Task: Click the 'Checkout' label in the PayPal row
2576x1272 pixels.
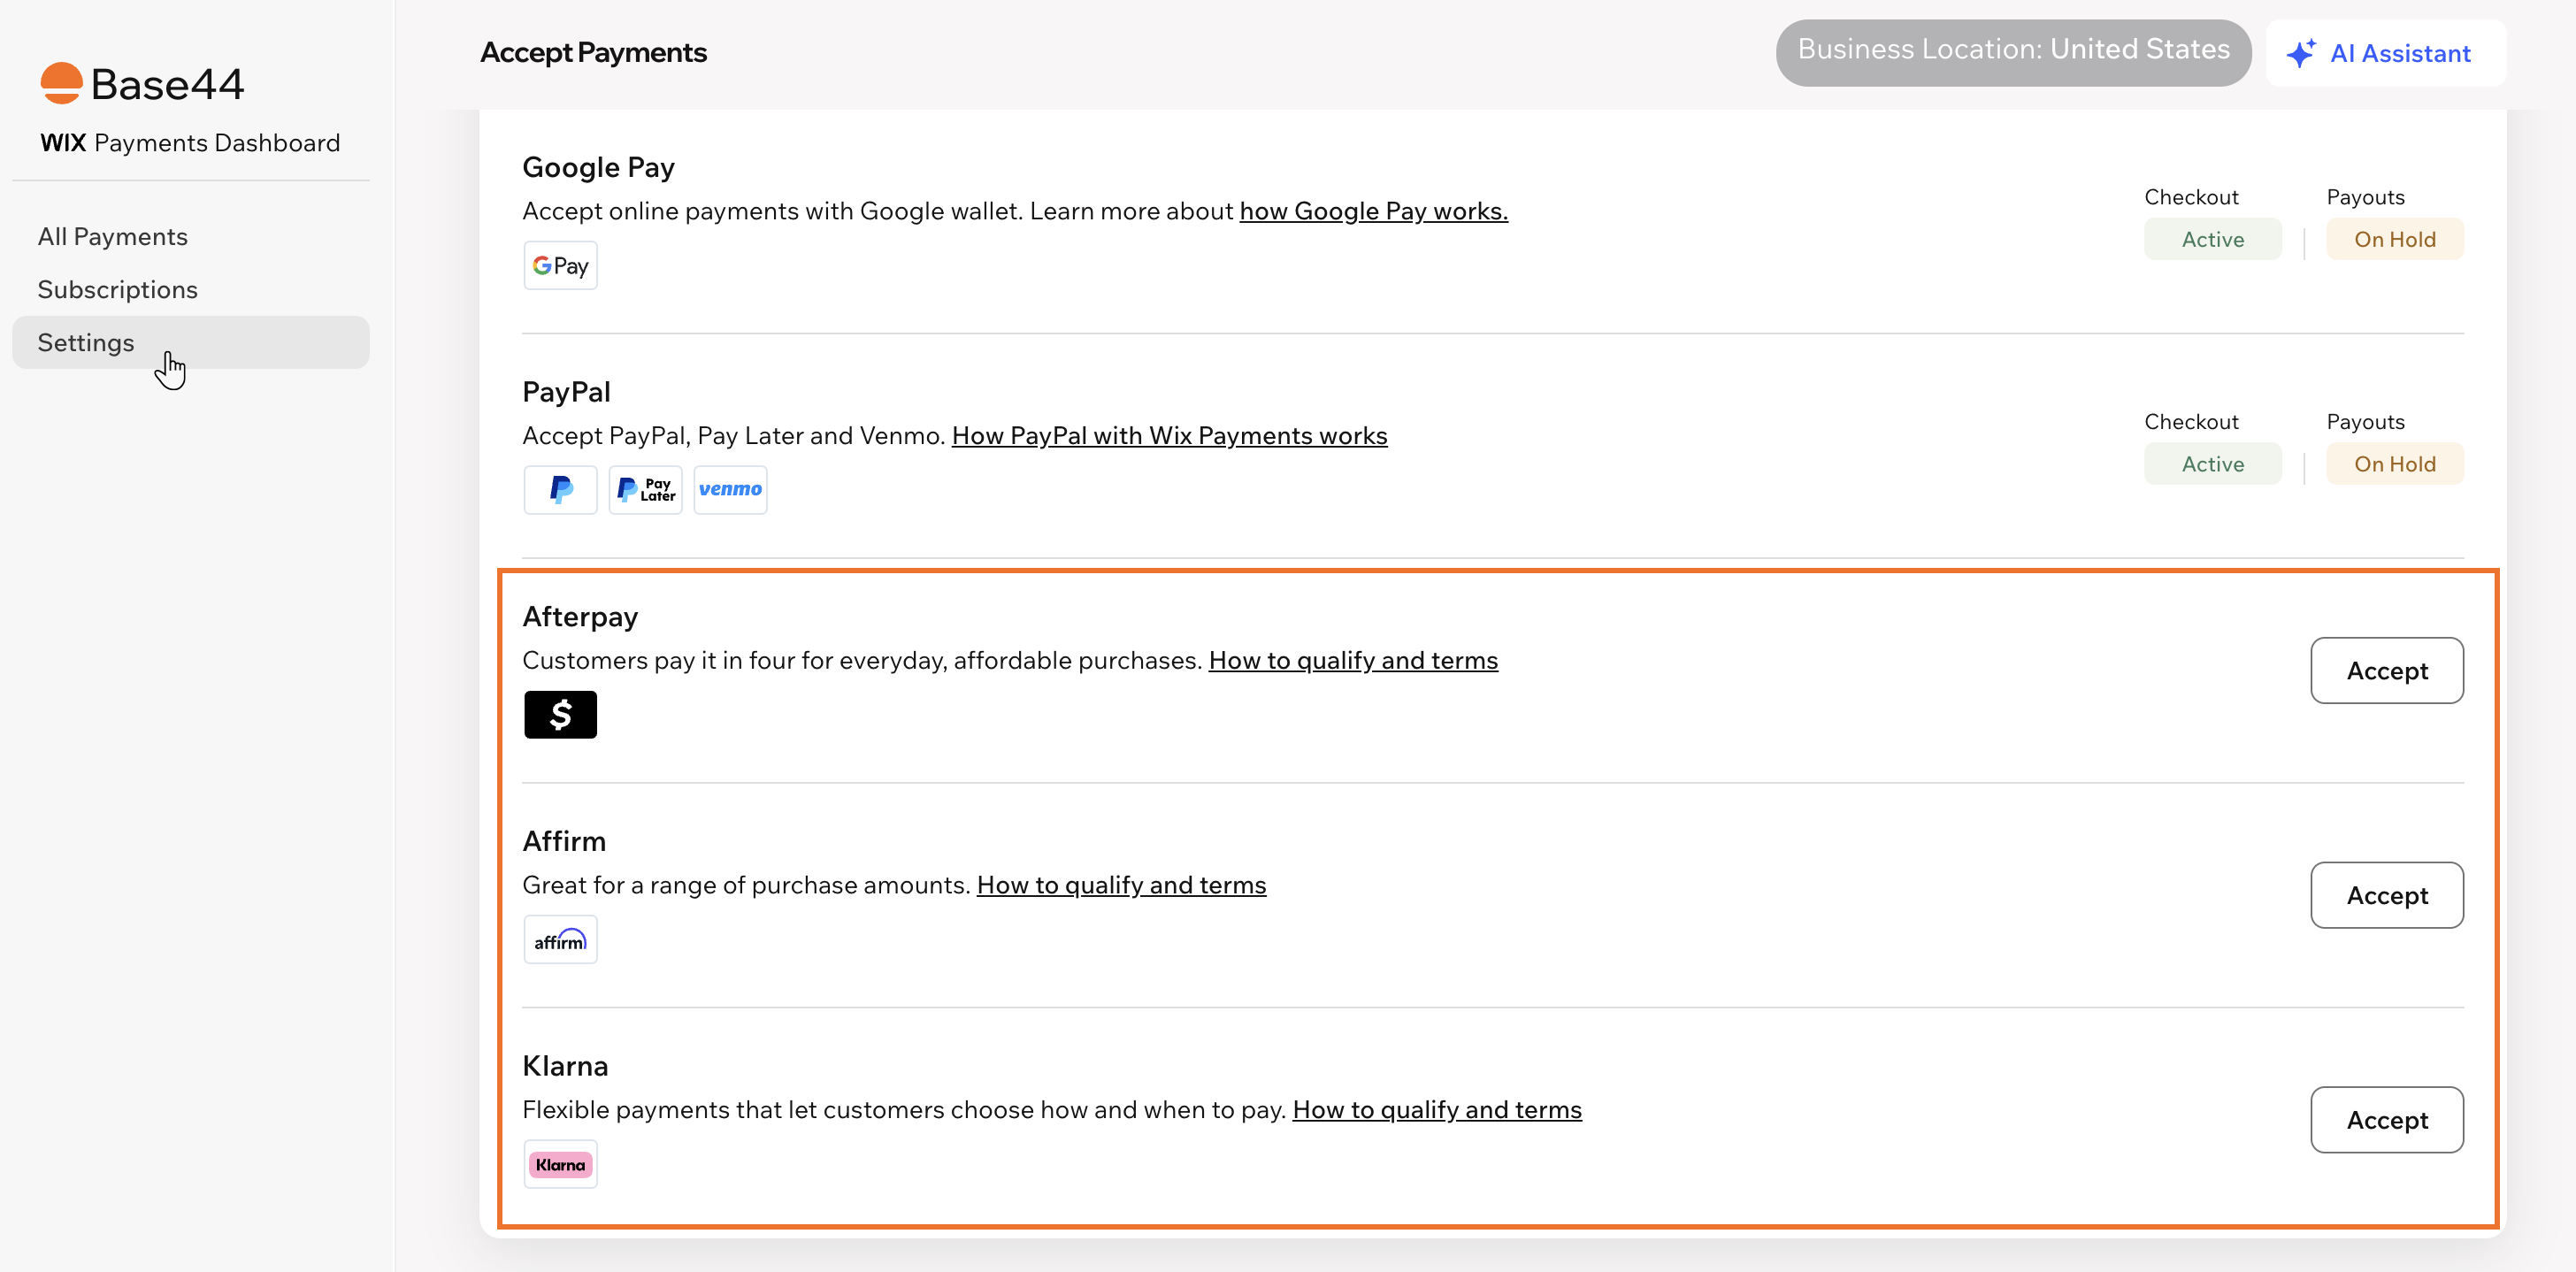Action: pyautogui.click(x=2191, y=422)
